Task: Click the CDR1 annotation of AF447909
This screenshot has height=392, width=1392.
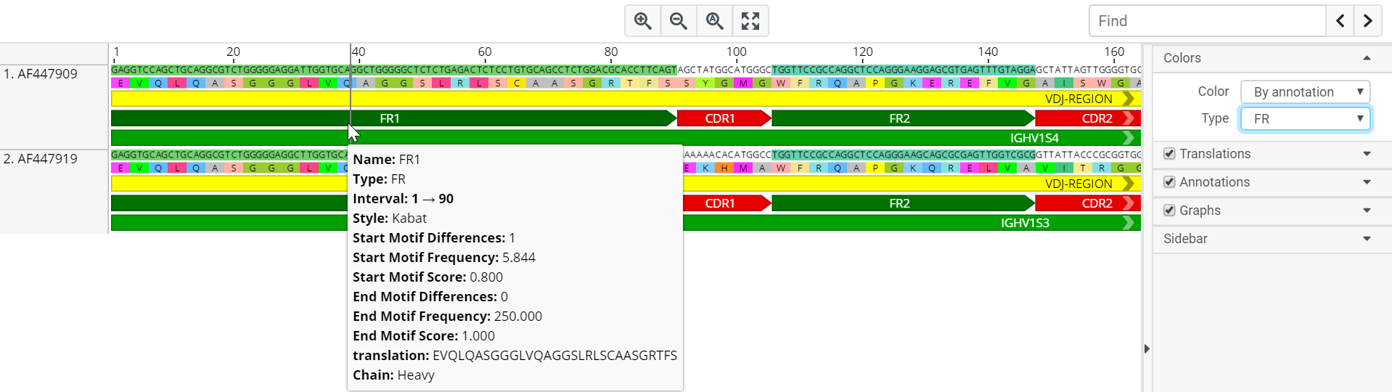Action: (724, 118)
